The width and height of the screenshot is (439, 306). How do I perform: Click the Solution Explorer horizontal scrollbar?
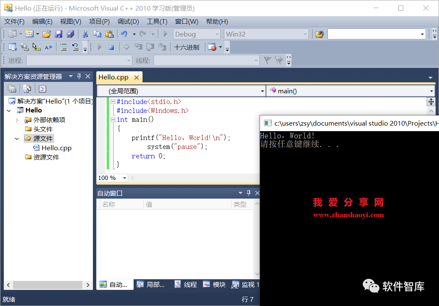point(48,285)
